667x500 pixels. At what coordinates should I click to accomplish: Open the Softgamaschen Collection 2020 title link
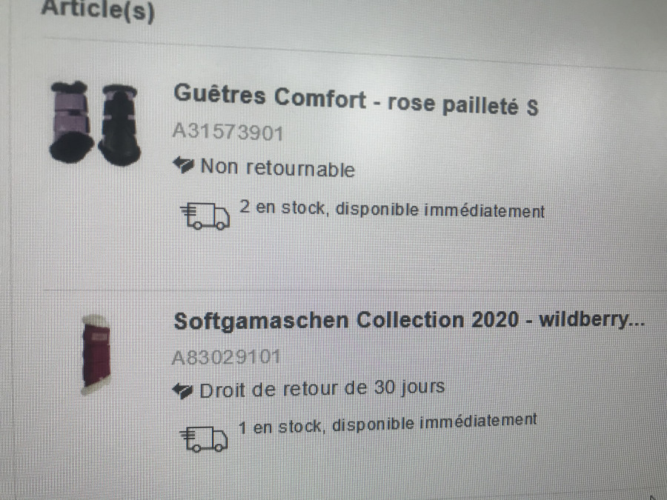[409, 321]
